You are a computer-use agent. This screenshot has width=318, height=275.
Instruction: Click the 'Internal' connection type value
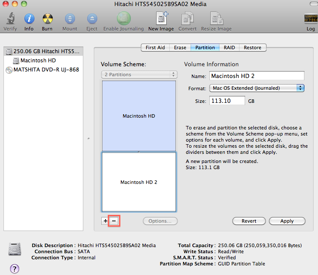point(86,258)
